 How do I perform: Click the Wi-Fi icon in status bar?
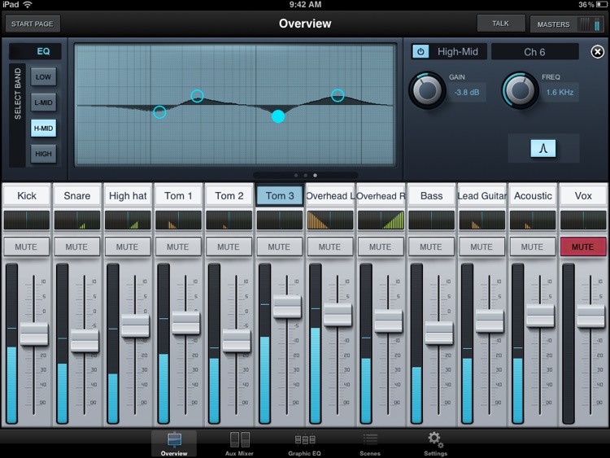coord(27,5)
